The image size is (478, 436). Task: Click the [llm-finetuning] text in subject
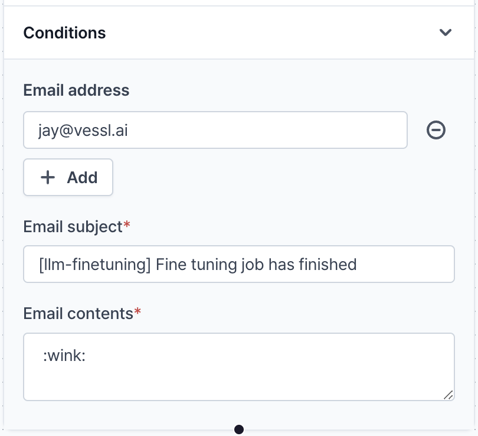click(93, 264)
